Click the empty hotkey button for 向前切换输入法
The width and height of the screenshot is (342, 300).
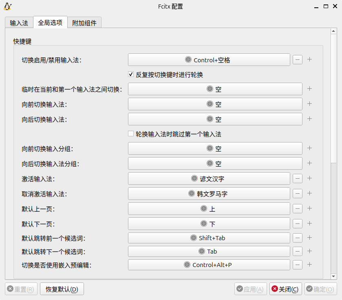tap(215, 104)
